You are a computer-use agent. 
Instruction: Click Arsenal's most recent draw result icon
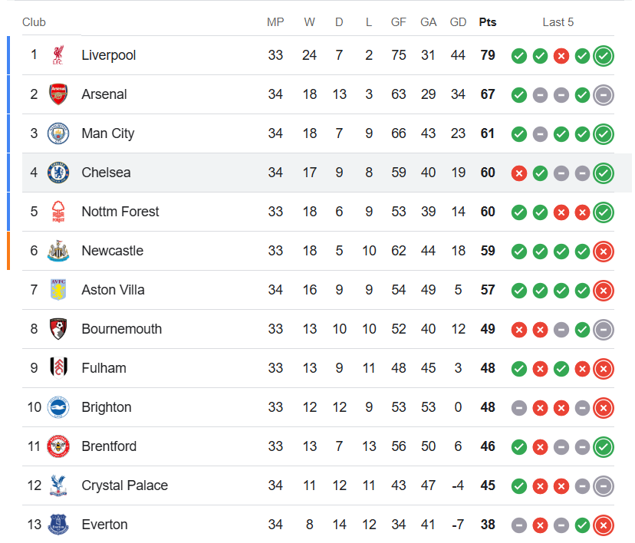coord(604,94)
